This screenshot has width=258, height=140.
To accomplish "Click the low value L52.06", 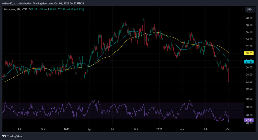I will tap(52, 9).
